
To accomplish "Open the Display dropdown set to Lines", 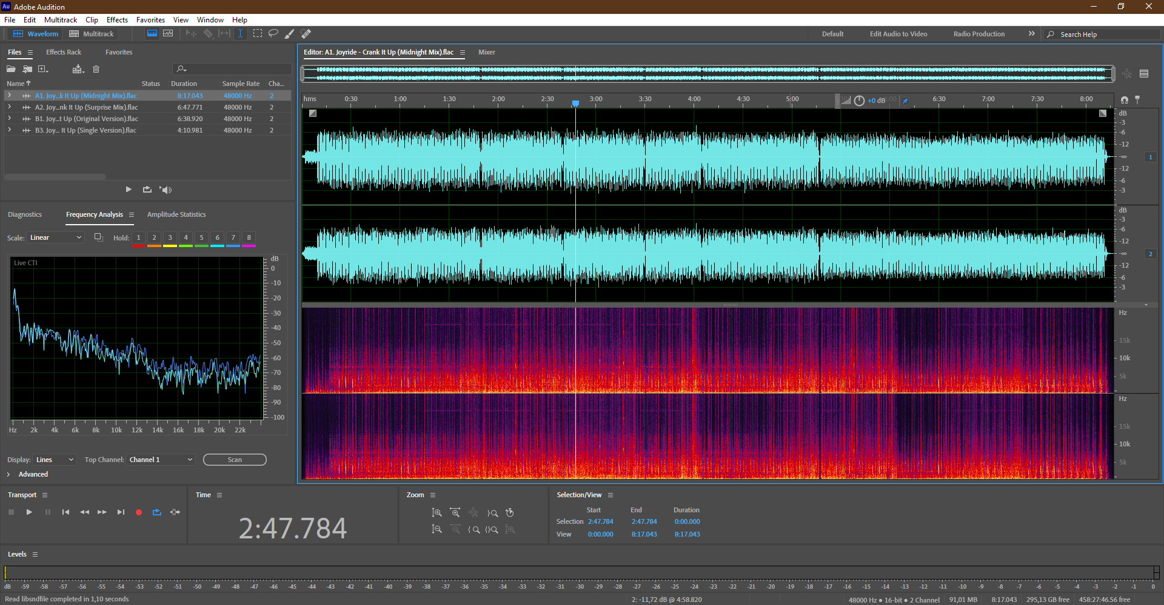I will click(55, 460).
